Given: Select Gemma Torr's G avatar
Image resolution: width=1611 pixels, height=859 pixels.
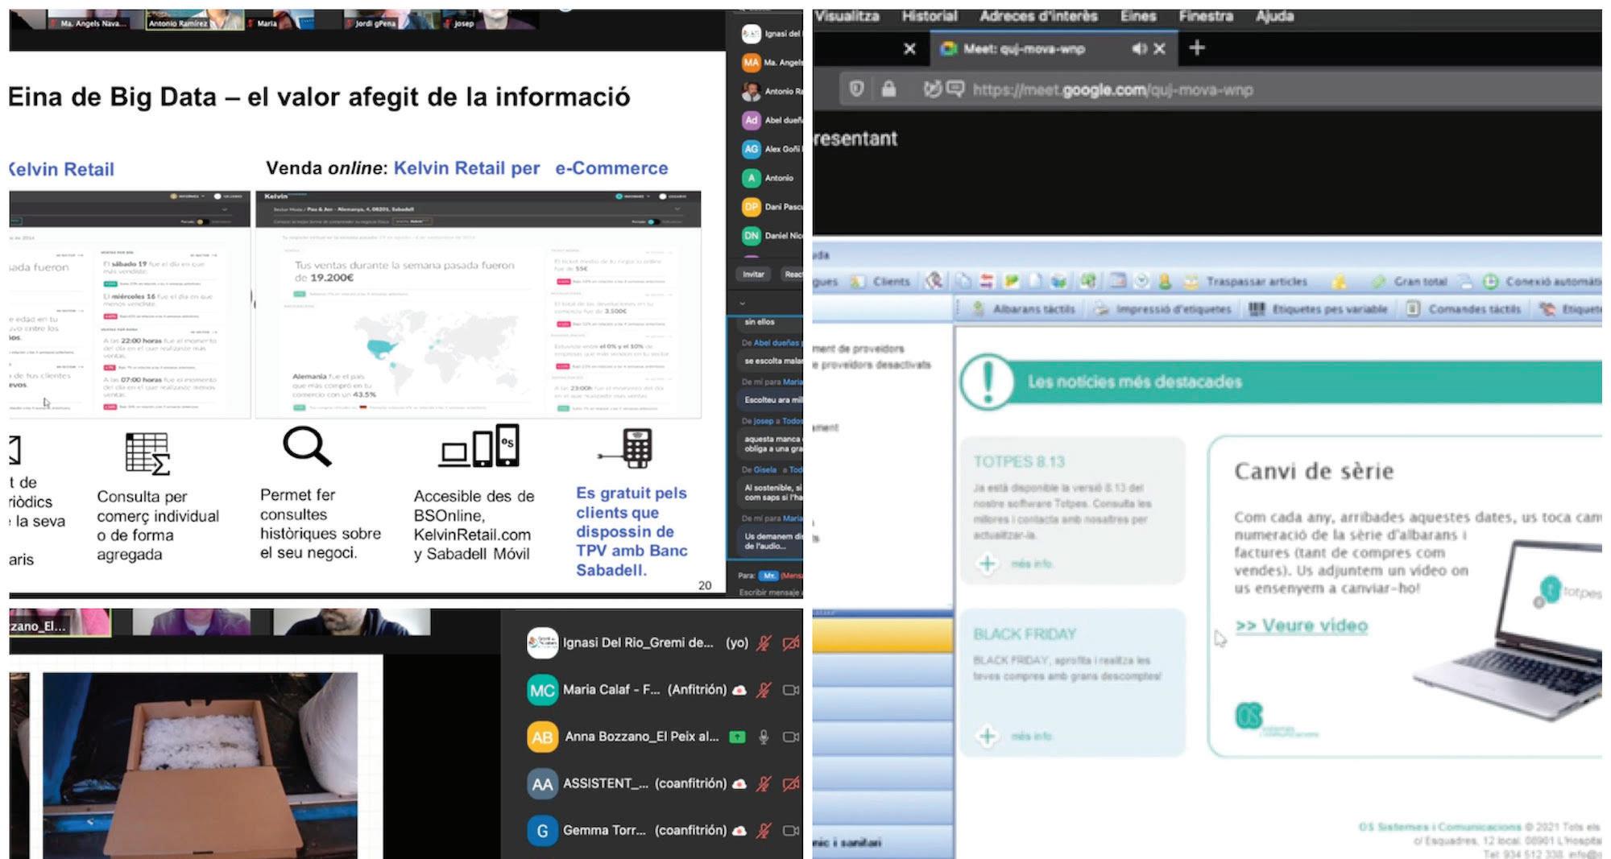Looking at the screenshot, I should click(x=542, y=829).
